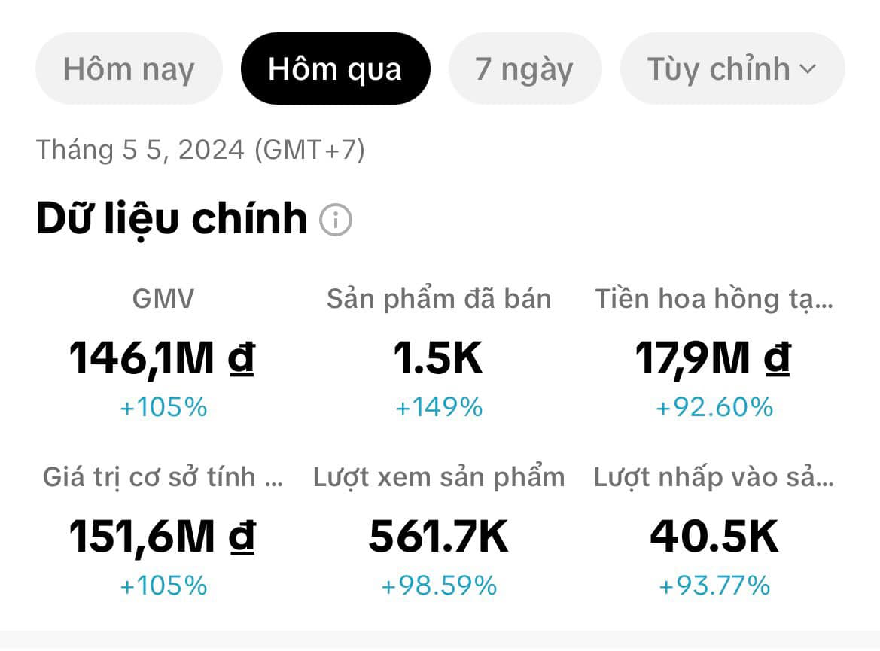Tap the 561.7K product views value

point(439,537)
